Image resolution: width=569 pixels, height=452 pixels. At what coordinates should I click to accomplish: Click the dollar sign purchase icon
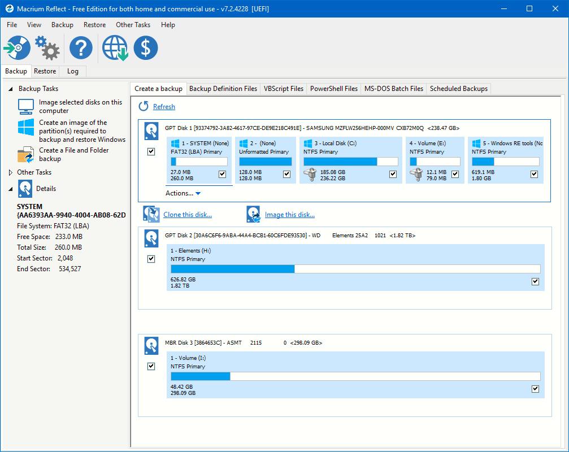point(146,47)
